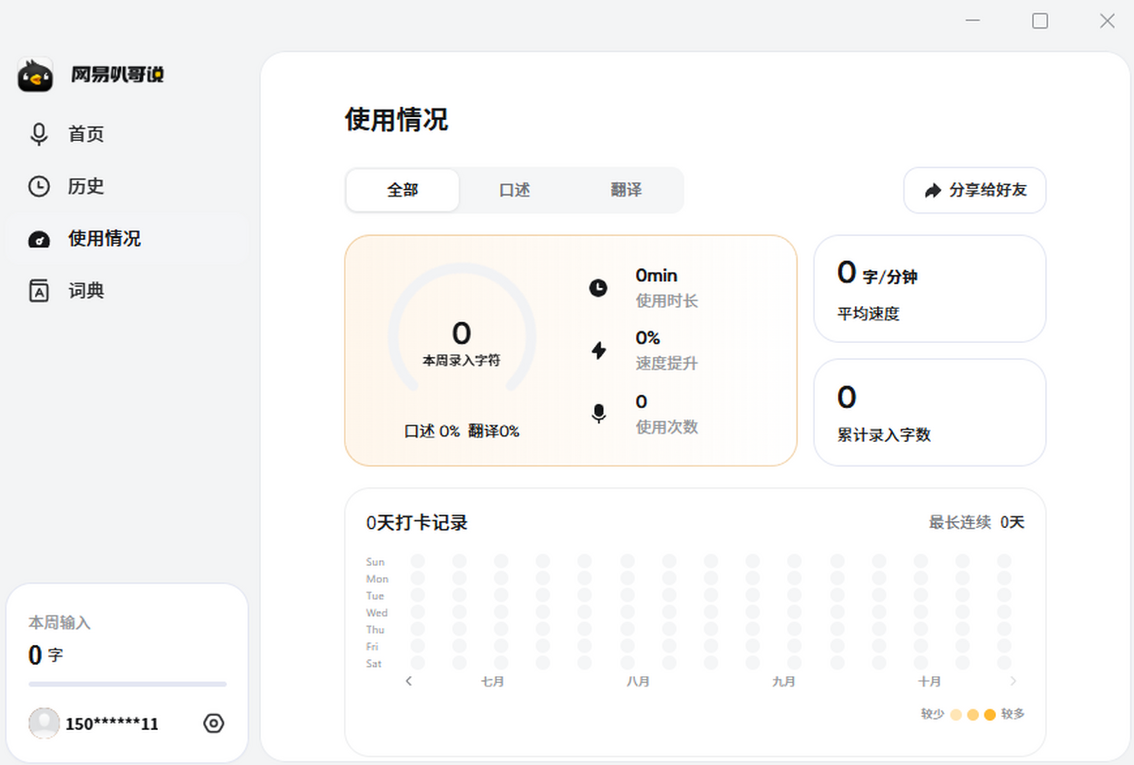This screenshot has height=765, width=1134.
Task: Click the 使用次数 label
Action: point(667,427)
